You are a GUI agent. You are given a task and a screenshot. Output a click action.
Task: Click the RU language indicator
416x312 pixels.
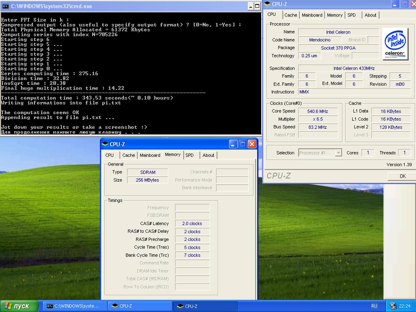pyautogui.click(x=374, y=306)
